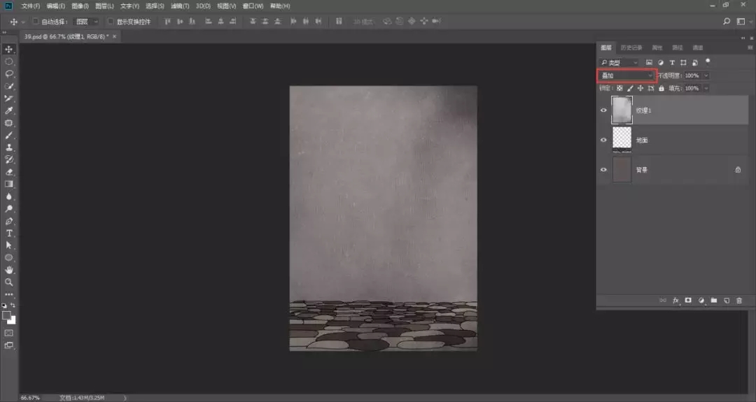756x402 pixels.
Task: Delete layer using the trash icon
Action: 739,300
